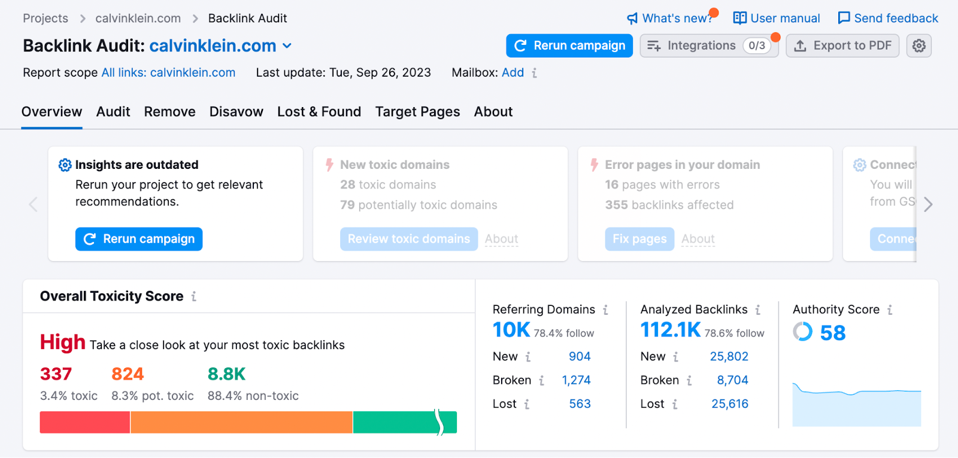958x458 pixels.
Task: Open calvinklein.com breadcrumb link
Action: (138, 19)
